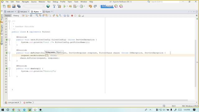Viewport: 199px width, 112px height.
Task: Toggle the Services side panel
Action: (2, 40)
